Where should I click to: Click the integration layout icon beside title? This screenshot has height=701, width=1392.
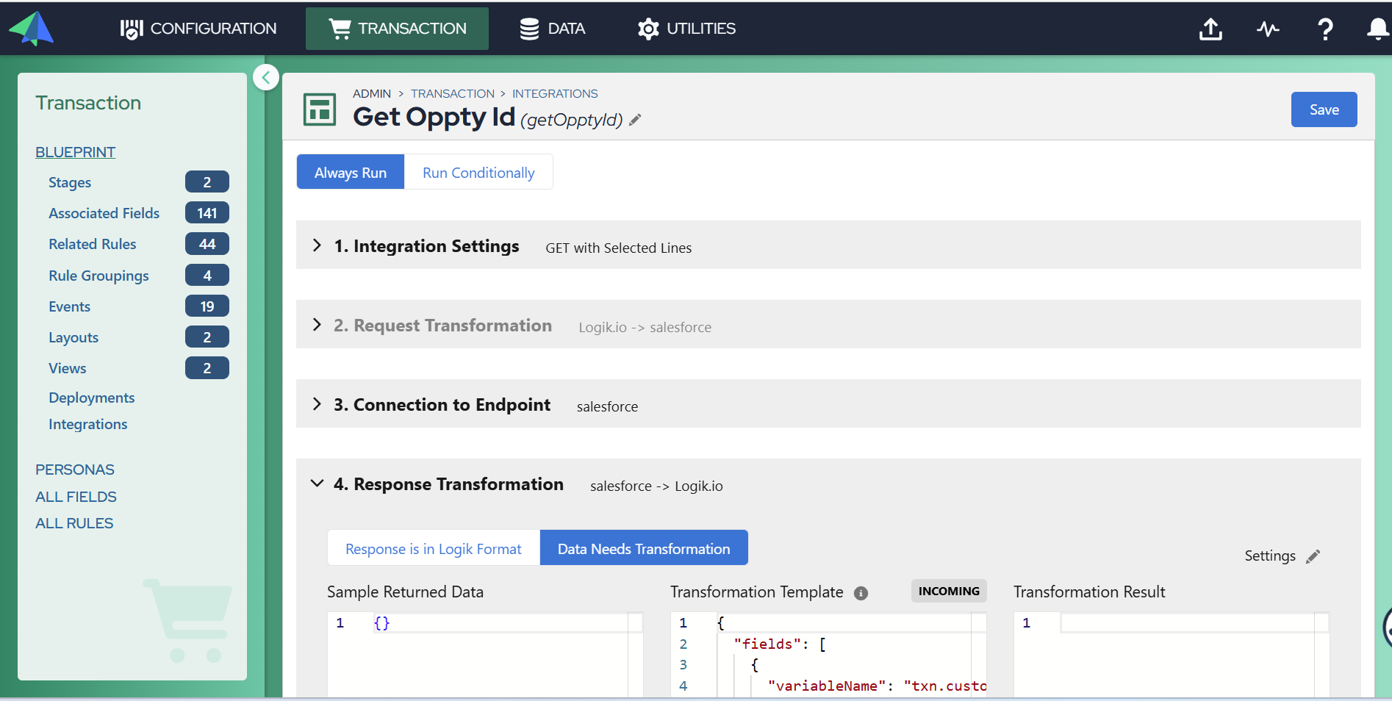coord(320,109)
